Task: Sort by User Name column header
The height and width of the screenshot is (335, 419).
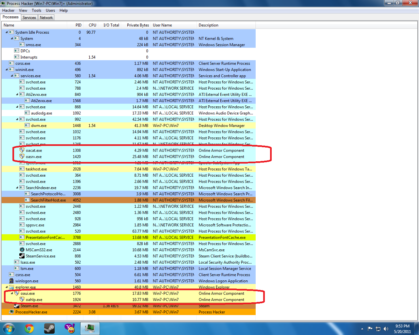Action: coord(174,25)
